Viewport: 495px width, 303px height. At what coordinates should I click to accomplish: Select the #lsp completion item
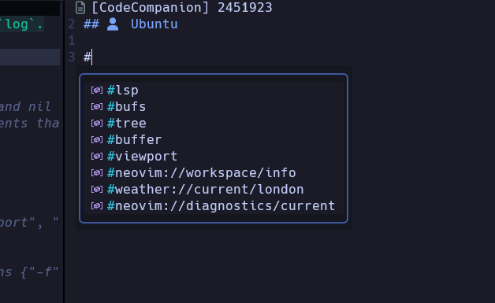click(214, 91)
